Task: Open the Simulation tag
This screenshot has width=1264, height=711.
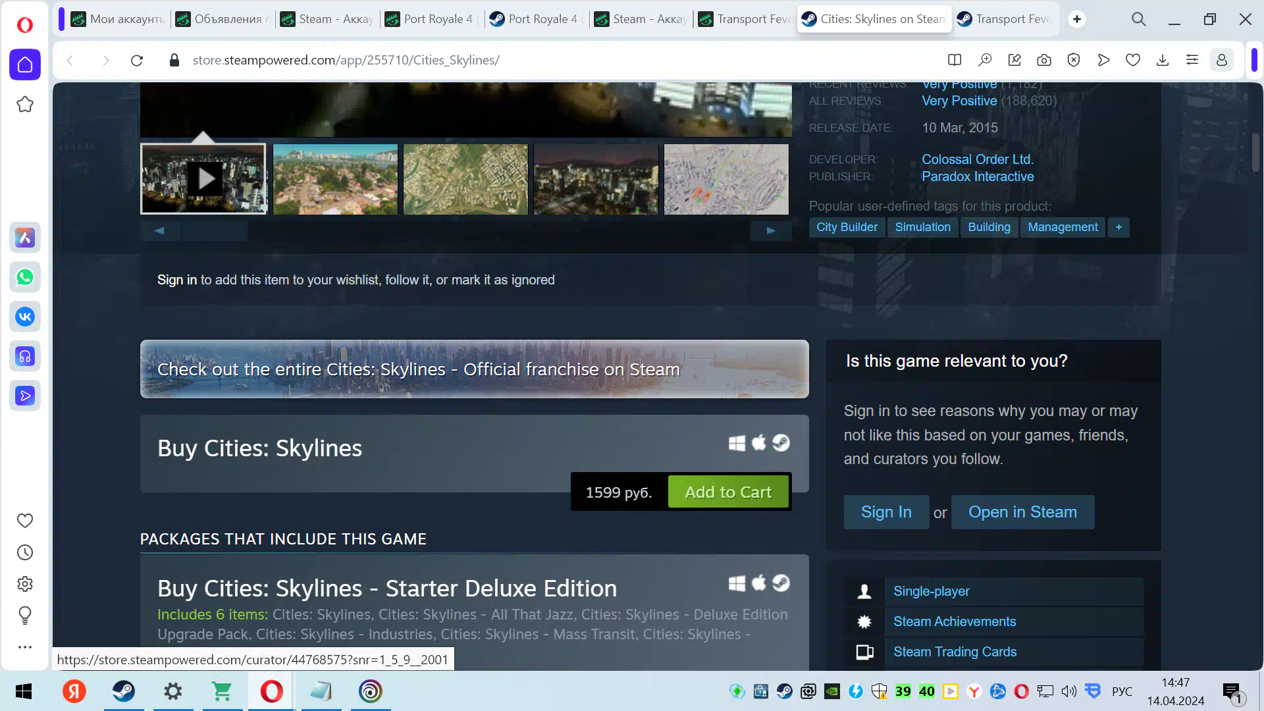Action: coord(922,227)
